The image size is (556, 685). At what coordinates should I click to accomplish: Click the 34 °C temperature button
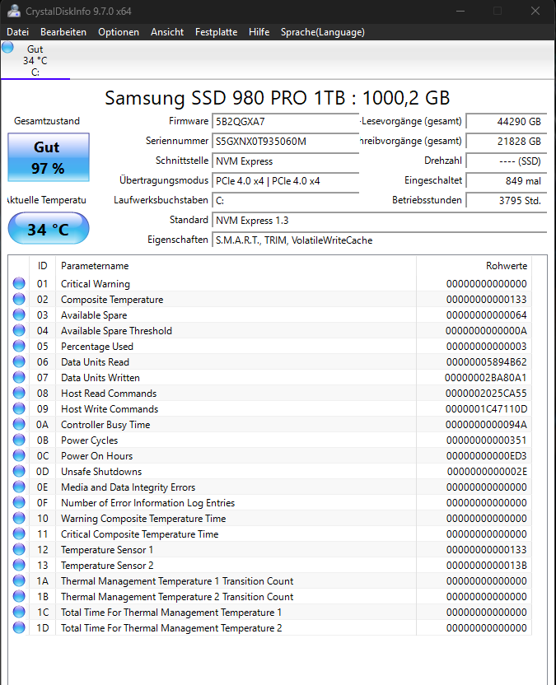tap(49, 229)
